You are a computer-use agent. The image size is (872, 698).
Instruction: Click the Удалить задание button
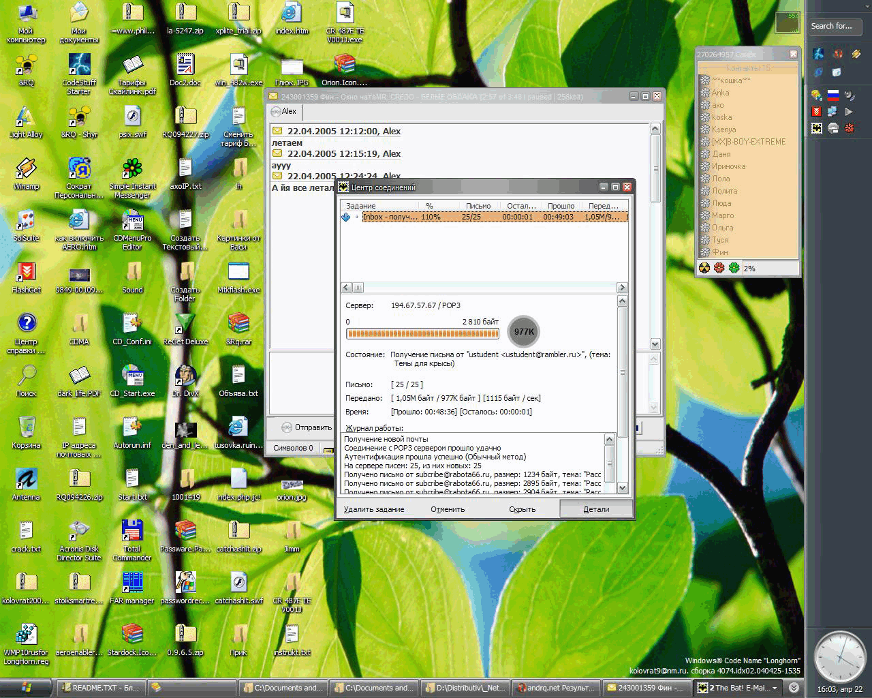[x=374, y=509]
